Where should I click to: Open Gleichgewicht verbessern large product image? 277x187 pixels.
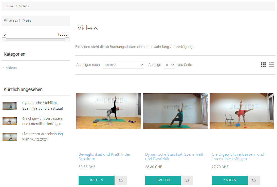242,111
